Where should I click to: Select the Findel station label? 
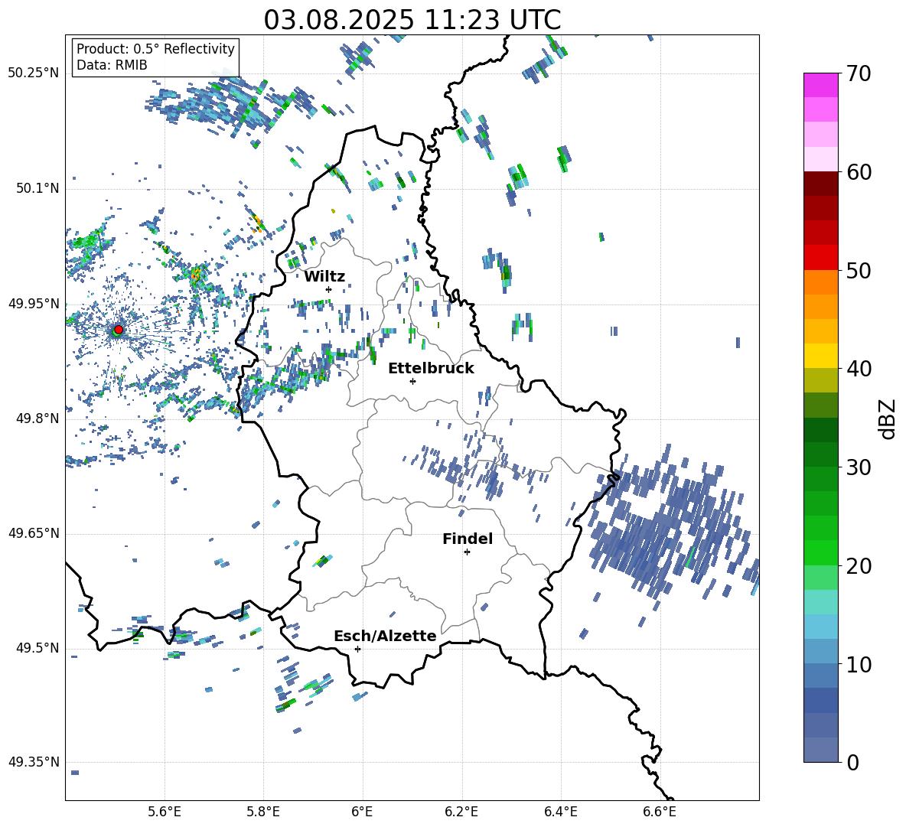(468, 539)
